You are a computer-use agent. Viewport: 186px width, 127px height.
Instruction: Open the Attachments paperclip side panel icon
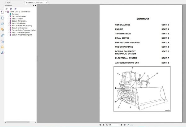tap(2, 35)
